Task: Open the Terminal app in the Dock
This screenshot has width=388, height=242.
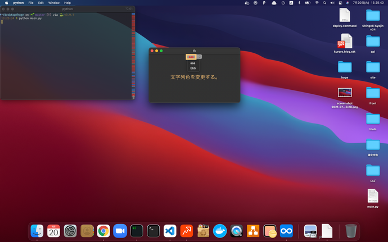Action: (153, 231)
